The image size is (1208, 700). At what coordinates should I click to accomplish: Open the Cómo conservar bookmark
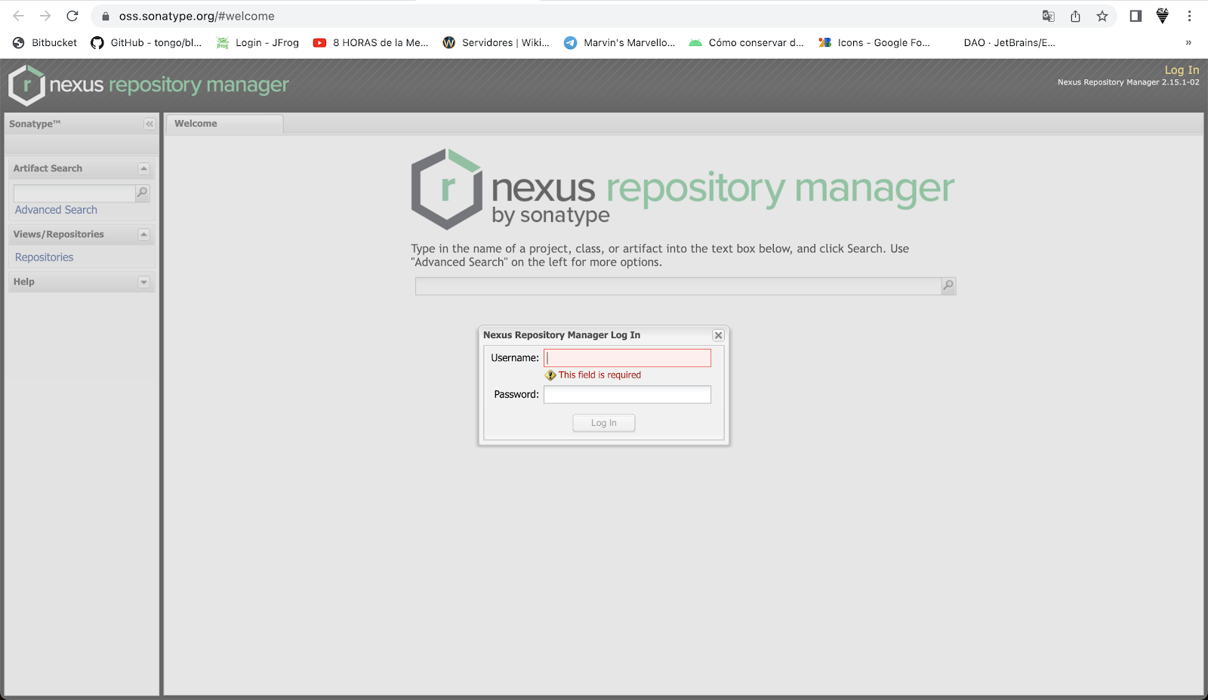point(746,43)
